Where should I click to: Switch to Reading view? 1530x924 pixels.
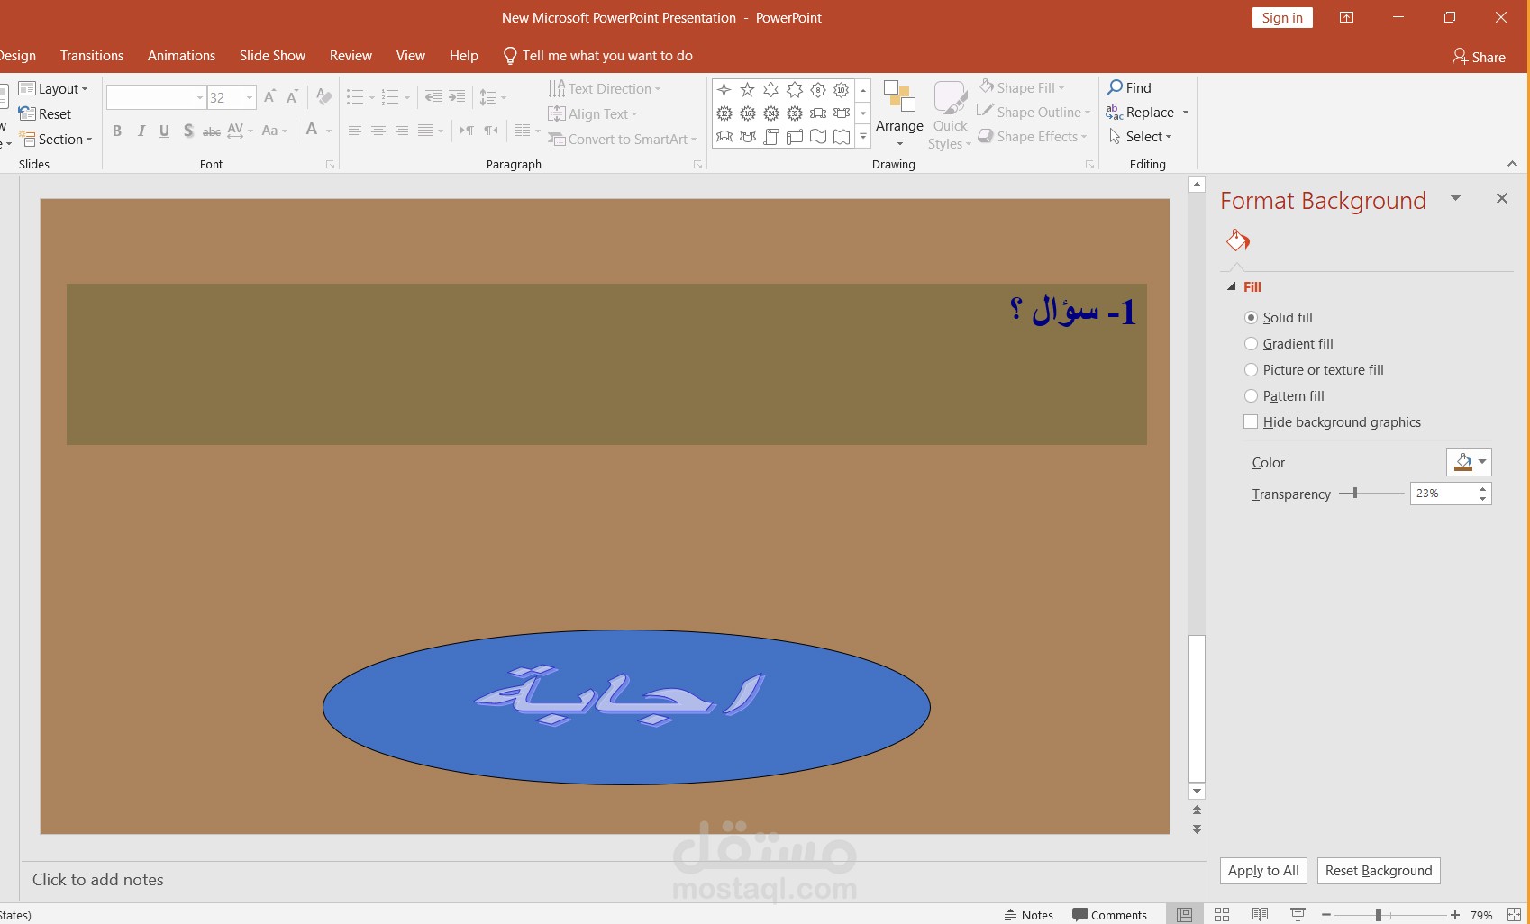point(1260,914)
